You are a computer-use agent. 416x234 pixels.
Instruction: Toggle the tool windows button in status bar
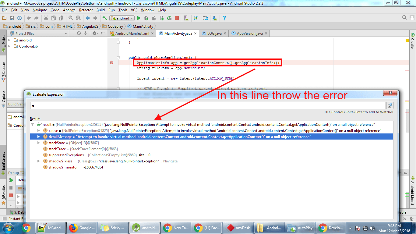(5, 218)
